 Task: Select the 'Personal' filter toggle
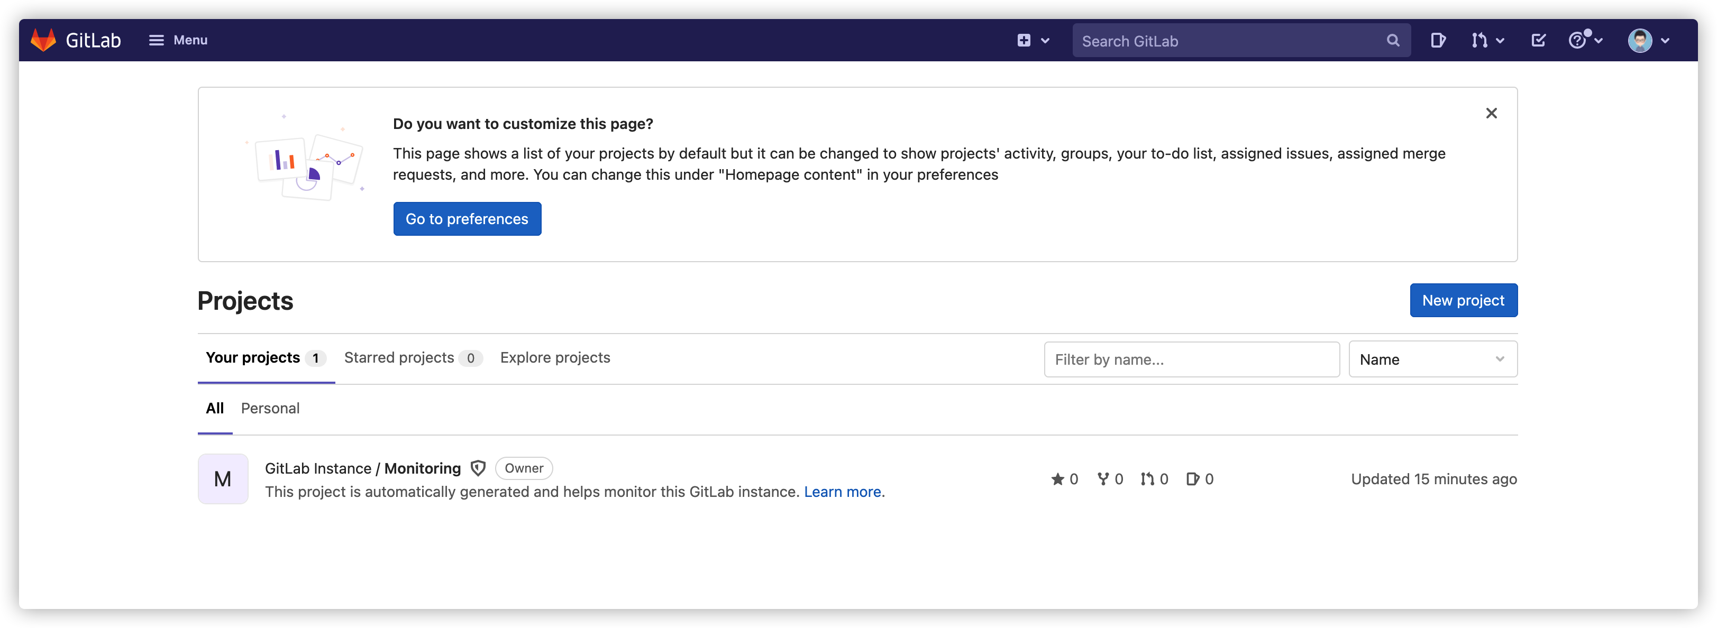270,407
